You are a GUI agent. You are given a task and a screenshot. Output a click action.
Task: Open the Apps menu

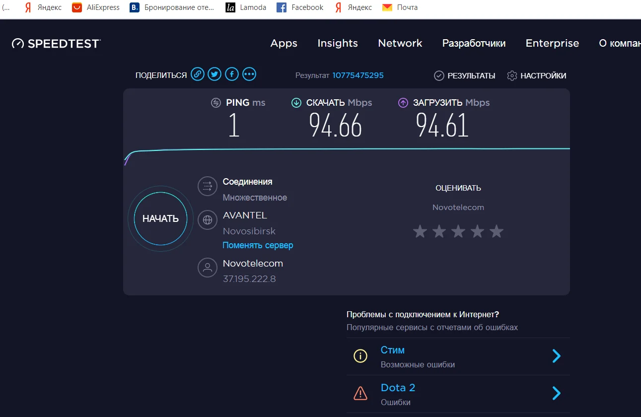[x=284, y=44]
